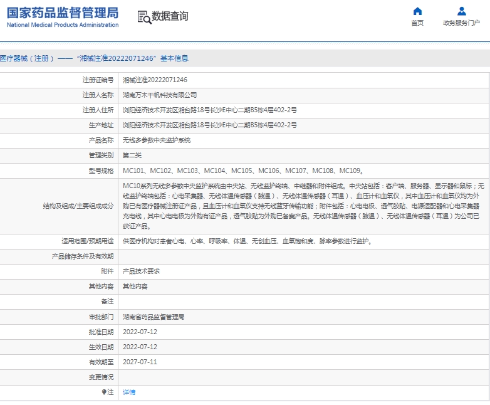Screen dimensions: 490x405
Task: Click the 注册人名称 row label
Action: 98,95
